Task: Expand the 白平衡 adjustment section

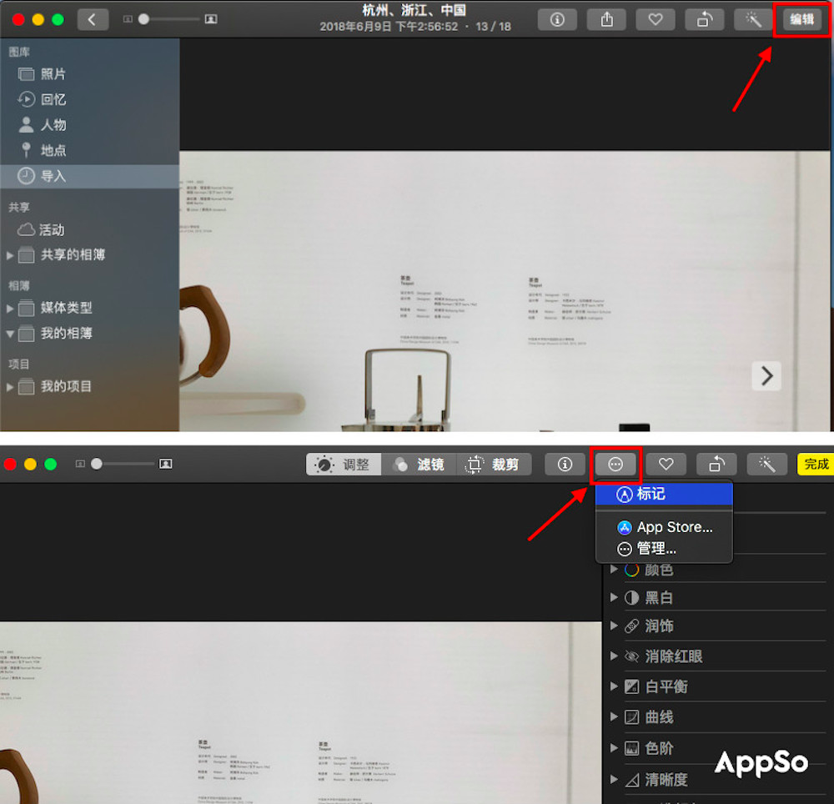Action: (614, 686)
